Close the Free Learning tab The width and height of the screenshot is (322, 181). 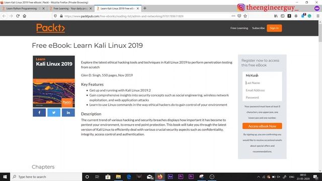[91, 9]
